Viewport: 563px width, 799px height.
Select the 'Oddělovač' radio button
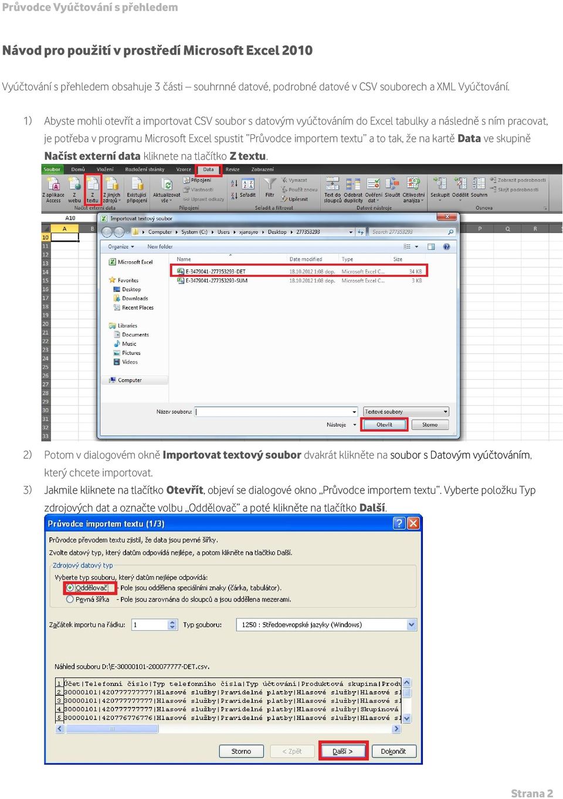(70, 587)
